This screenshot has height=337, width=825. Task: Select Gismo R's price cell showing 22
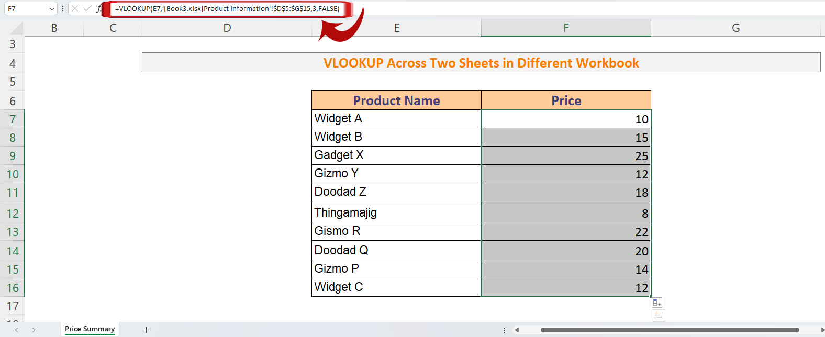tap(566, 231)
